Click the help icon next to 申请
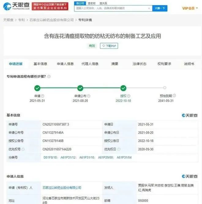 43,96
